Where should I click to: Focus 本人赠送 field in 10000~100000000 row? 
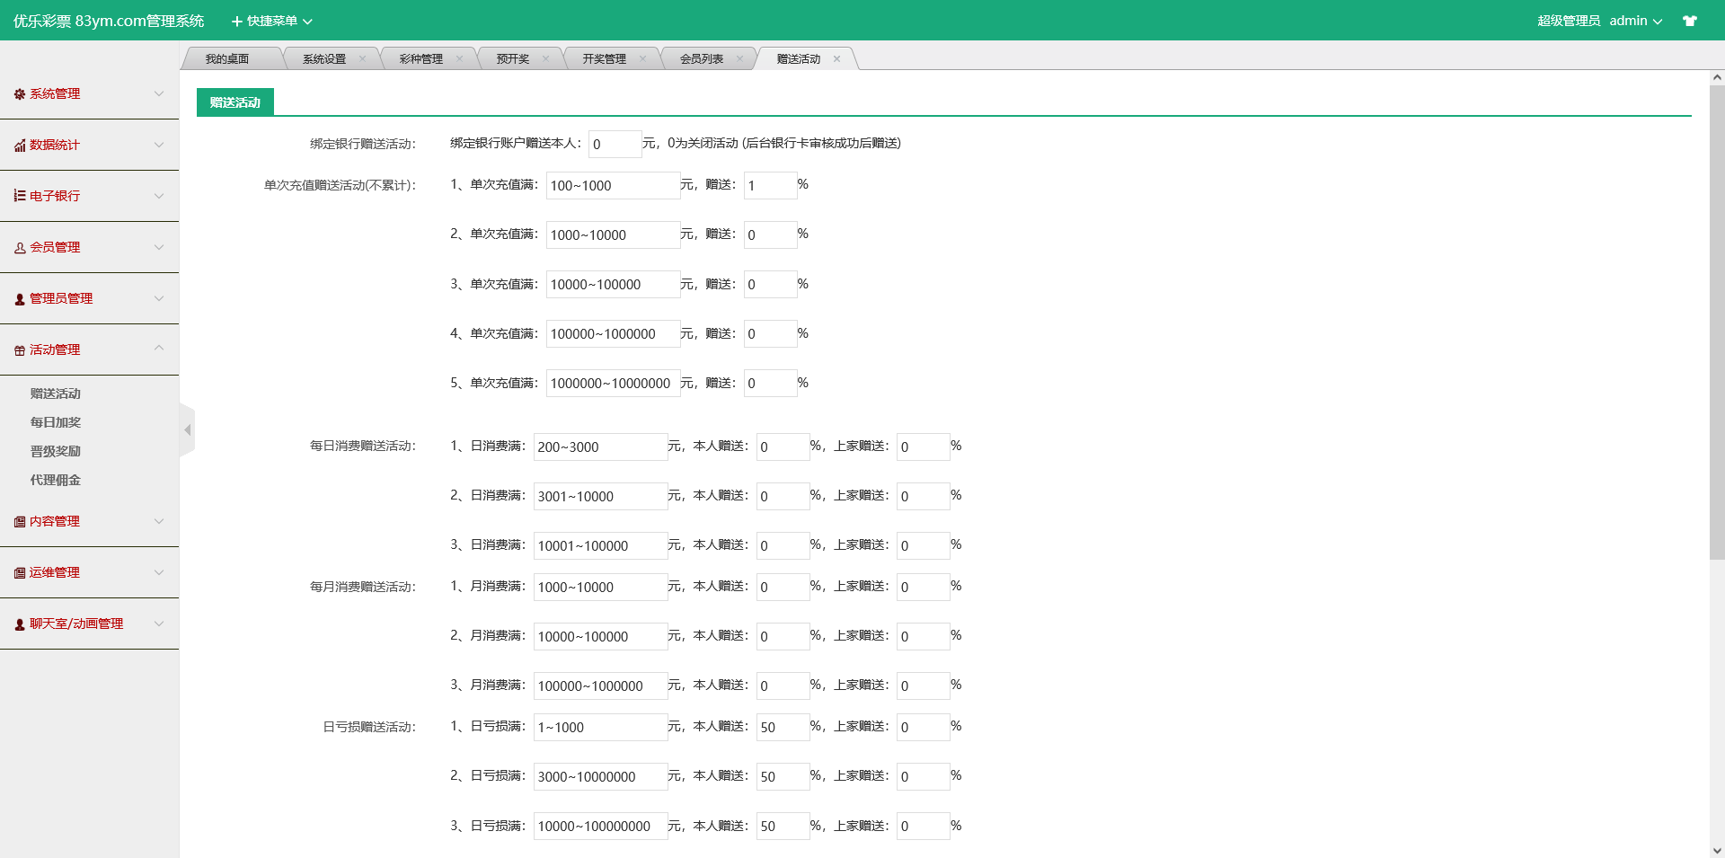click(x=783, y=826)
